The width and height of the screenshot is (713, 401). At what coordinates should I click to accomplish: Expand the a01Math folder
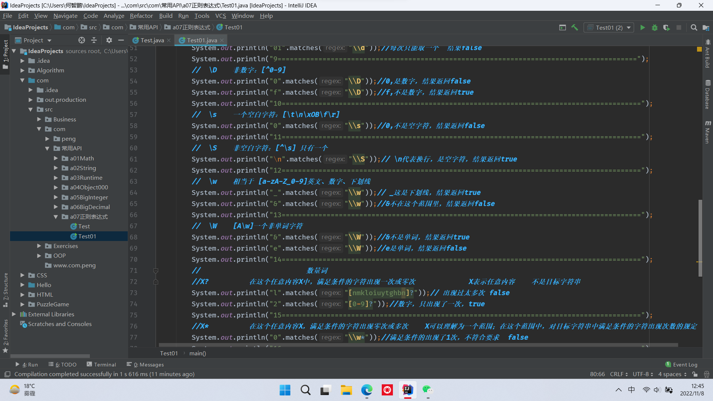(56, 158)
